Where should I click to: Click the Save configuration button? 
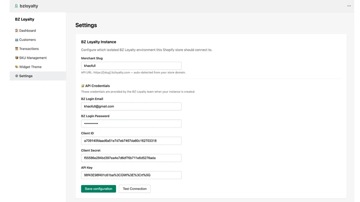pyautogui.click(x=99, y=189)
